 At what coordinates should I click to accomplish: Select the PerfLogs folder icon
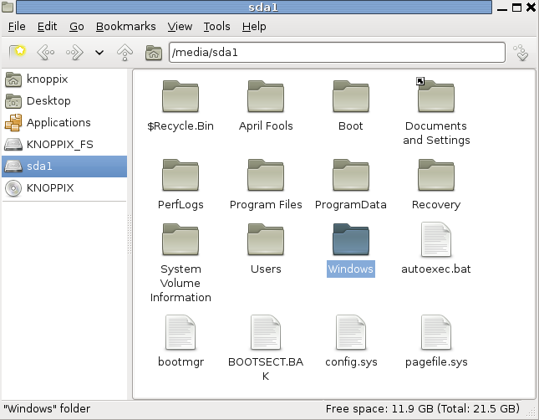(181, 175)
